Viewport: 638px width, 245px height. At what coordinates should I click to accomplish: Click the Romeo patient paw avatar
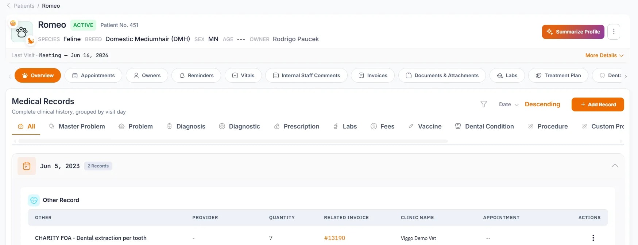[x=22, y=32]
